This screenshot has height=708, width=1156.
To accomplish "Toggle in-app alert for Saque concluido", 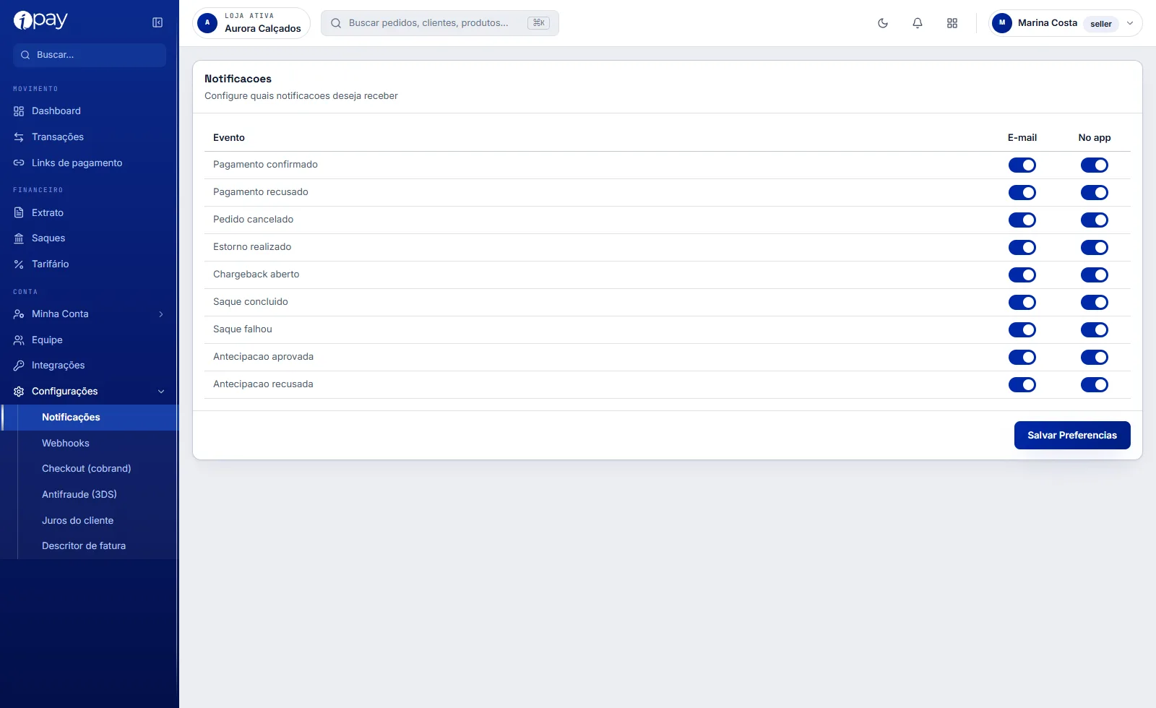I will [x=1095, y=303].
